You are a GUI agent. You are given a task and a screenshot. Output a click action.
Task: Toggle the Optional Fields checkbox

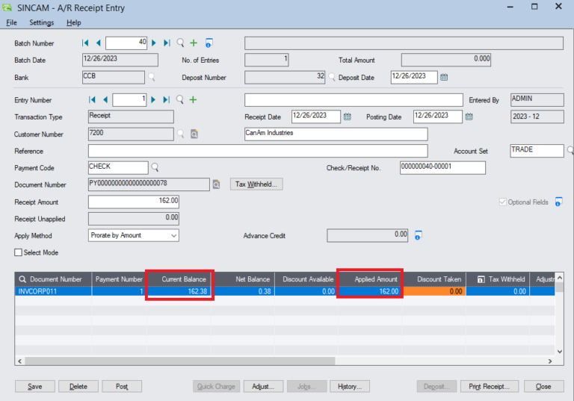pyautogui.click(x=502, y=202)
